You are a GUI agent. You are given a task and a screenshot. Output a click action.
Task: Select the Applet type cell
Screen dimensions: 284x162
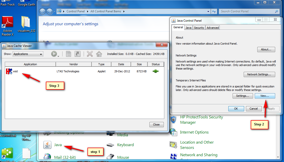(101, 71)
